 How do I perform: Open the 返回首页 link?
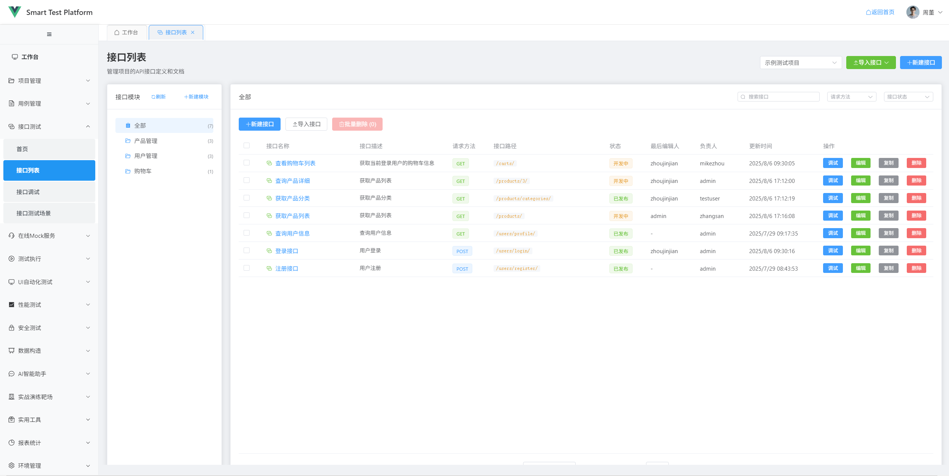pyautogui.click(x=880, y=12)
